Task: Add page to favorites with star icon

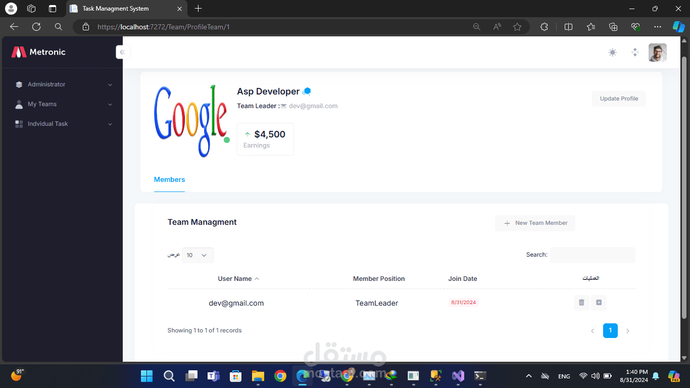Action: coord(517,27)
